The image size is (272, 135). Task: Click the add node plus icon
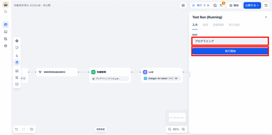17,41
